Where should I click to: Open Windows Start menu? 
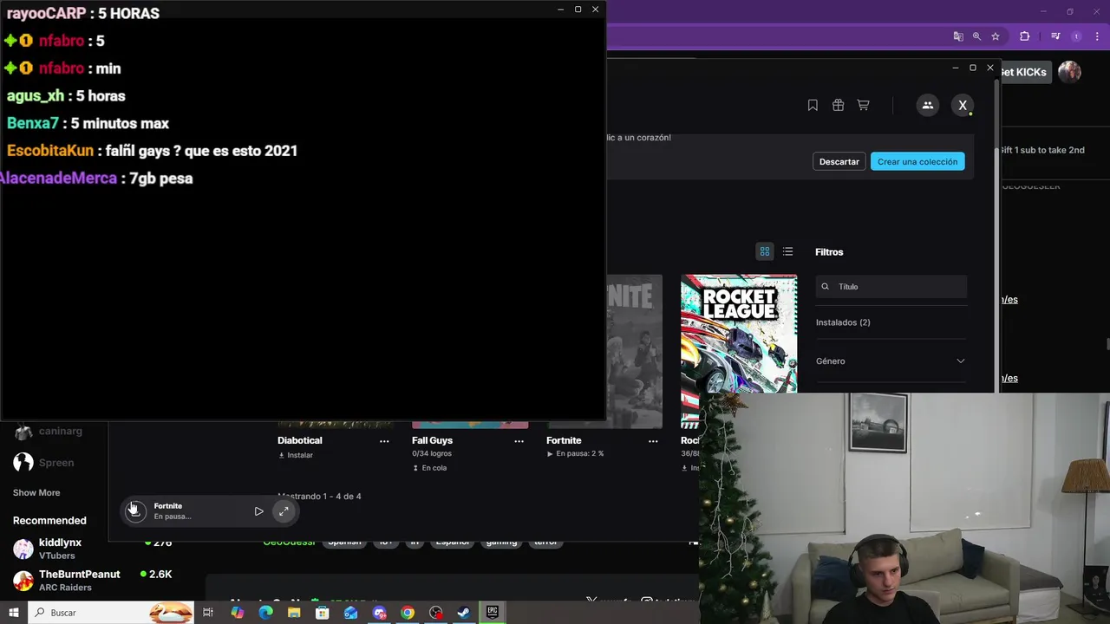click(x=13, y=613)
